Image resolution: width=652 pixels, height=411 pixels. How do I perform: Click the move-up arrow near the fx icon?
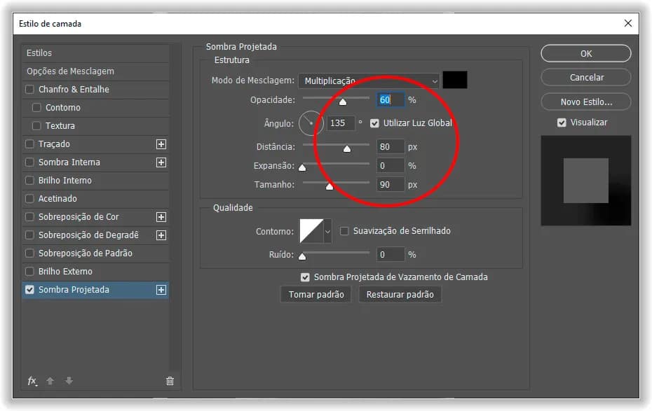pyautogui.click(x=50, y=381)
